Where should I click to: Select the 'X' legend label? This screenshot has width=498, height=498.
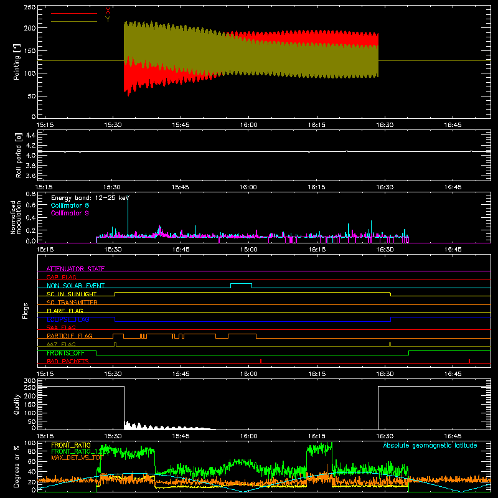pos(108,11)
